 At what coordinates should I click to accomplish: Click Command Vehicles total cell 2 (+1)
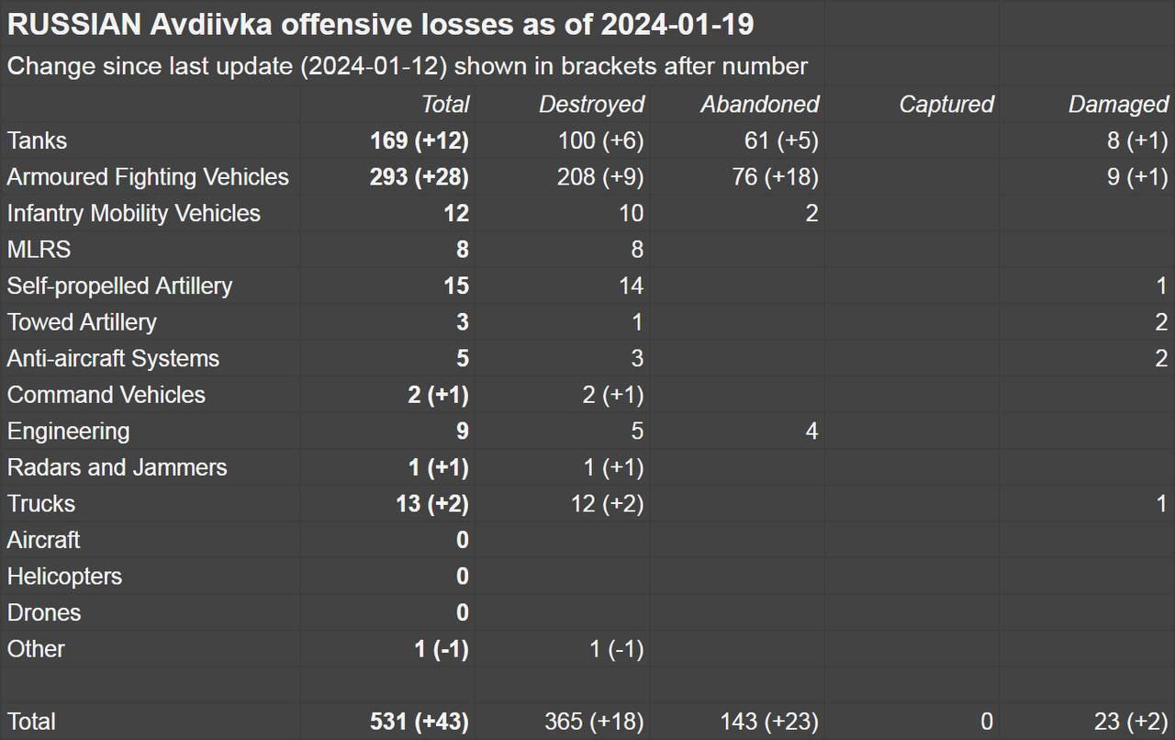click(x=438, y=395)
